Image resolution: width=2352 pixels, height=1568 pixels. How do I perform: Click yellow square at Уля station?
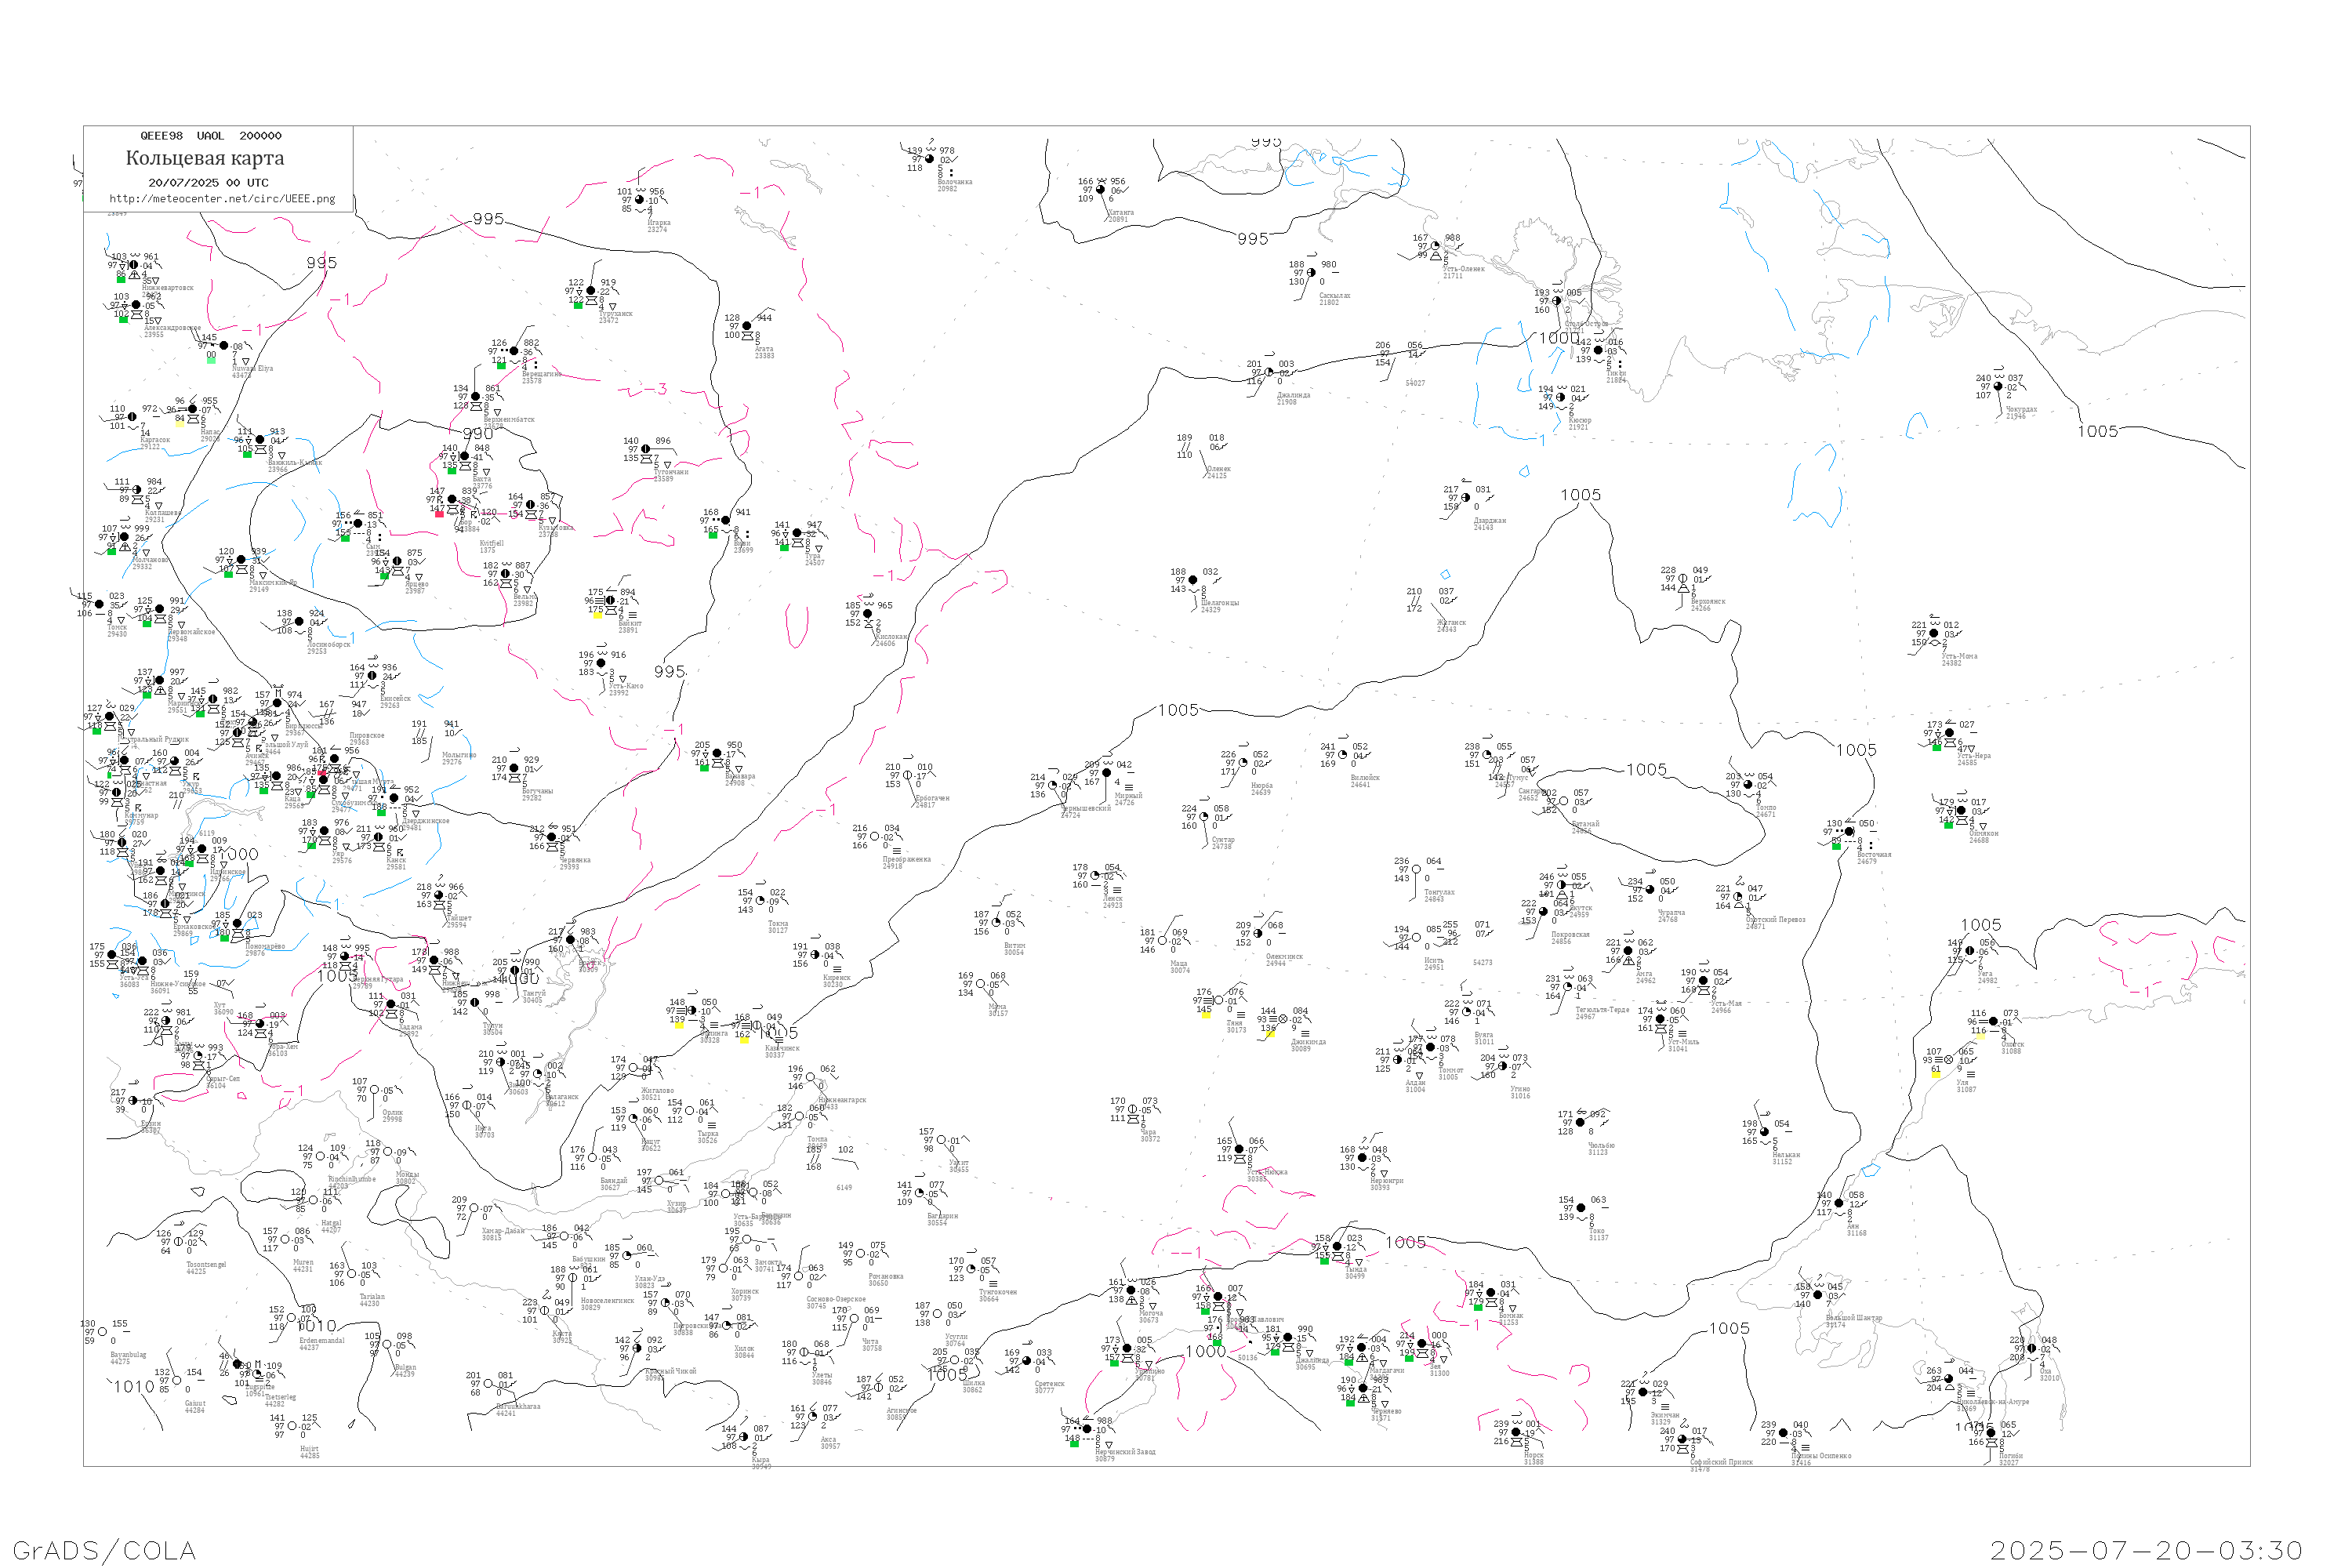[1935, 1075]
